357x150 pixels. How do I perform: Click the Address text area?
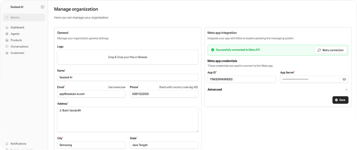[128, 119]
